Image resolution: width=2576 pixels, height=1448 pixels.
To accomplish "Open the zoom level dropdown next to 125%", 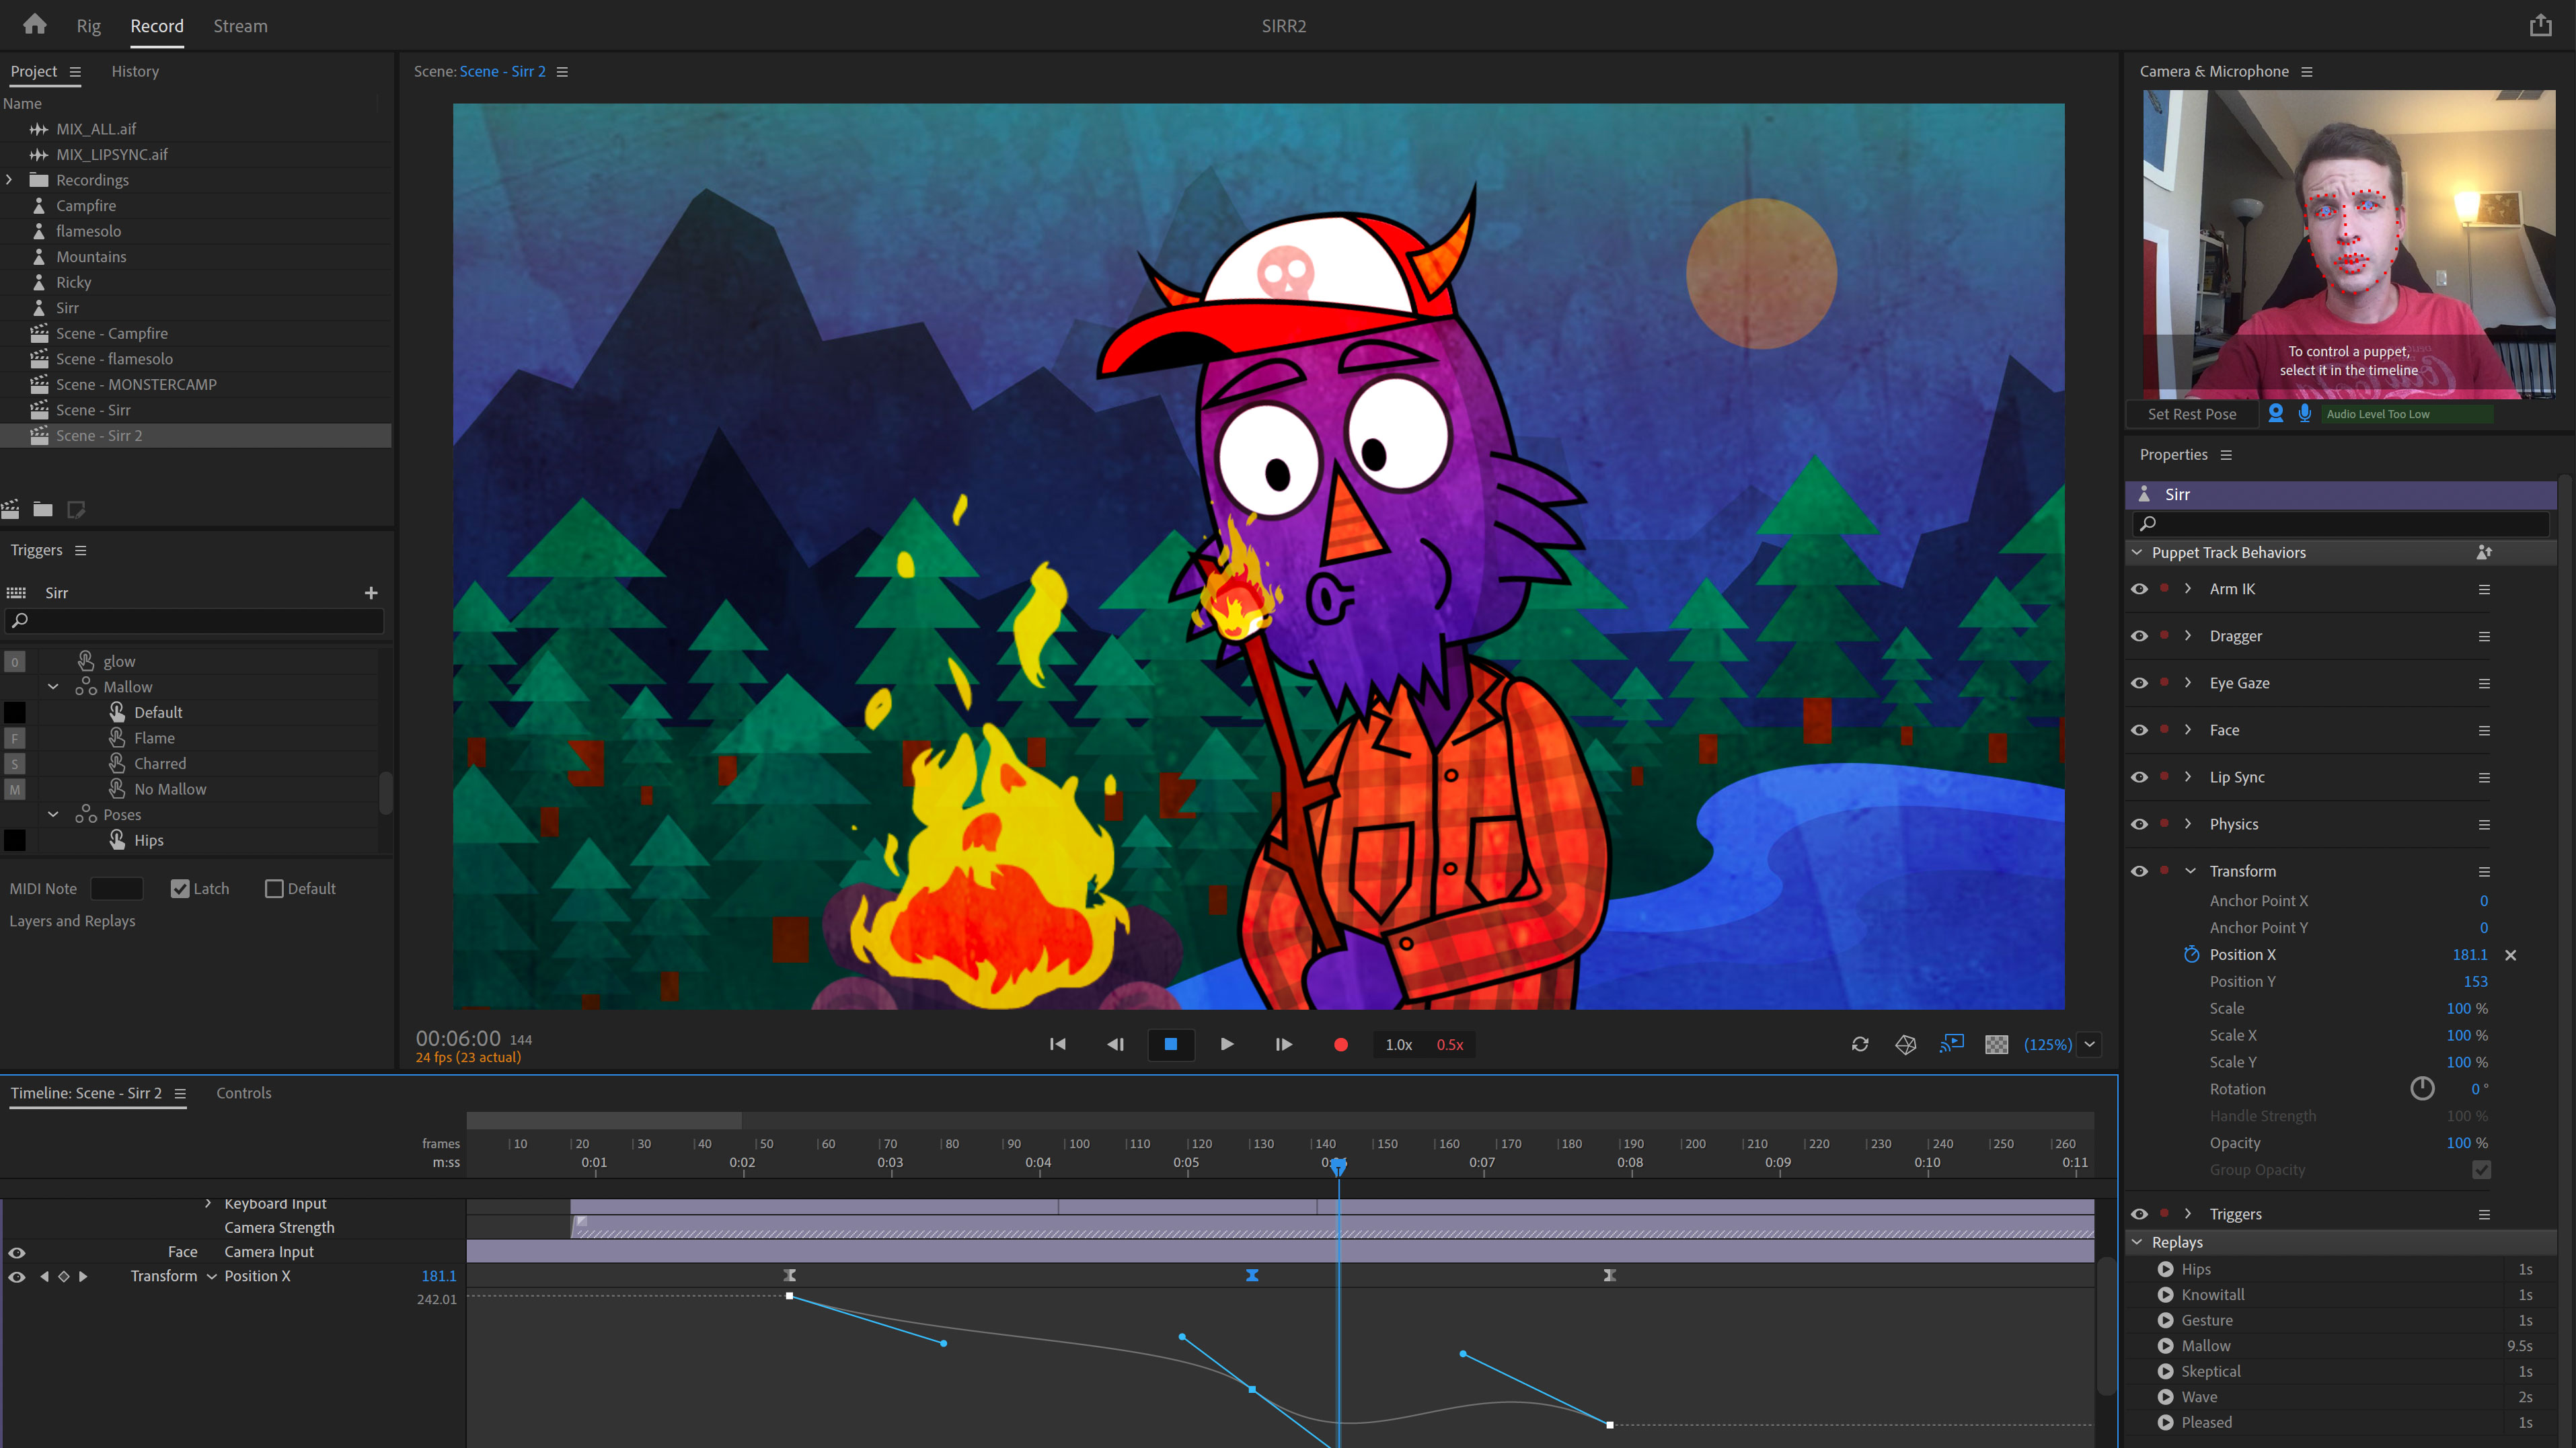I will coord(2089,1044).
